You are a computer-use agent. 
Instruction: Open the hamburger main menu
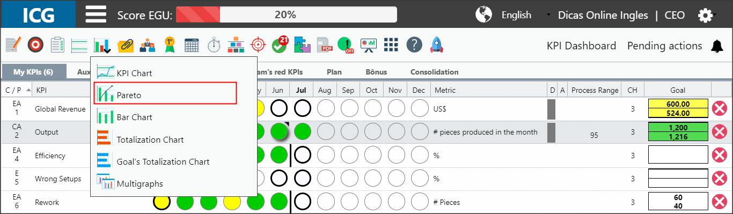tap(96, 14)
